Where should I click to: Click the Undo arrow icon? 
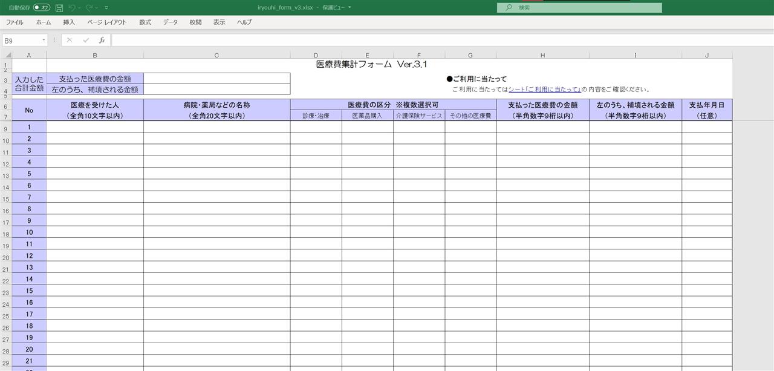click(72, 7)
